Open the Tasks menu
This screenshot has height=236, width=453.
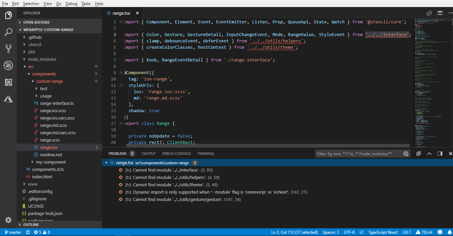pyautogui.click(x=86, y=3)
